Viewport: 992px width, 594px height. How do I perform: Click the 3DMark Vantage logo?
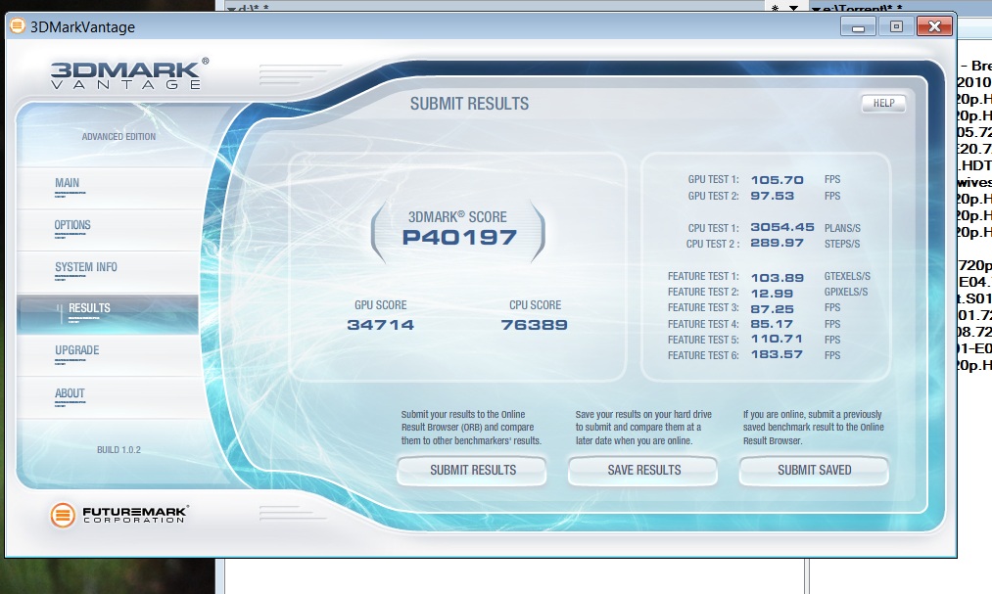129,74
